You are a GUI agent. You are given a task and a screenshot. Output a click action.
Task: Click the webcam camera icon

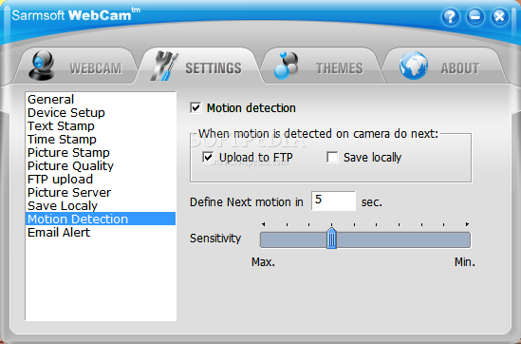click(42, 66)
